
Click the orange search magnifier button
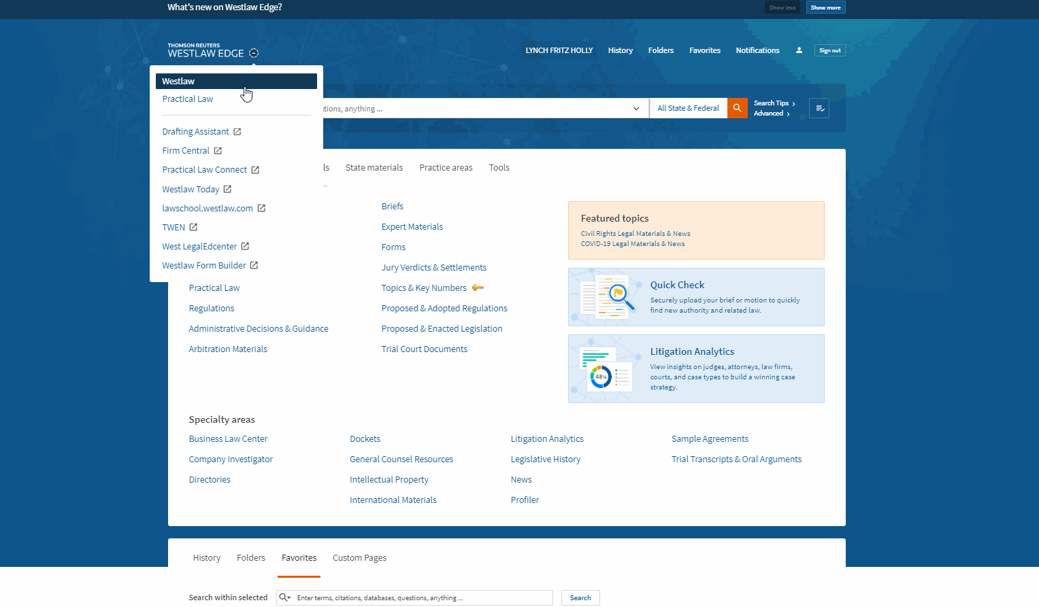pos(737,108)
